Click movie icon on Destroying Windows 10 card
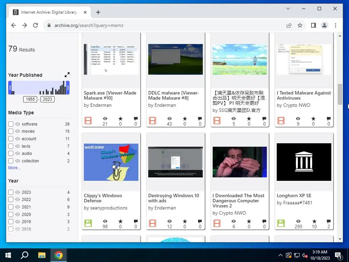 tap(152, 223)
